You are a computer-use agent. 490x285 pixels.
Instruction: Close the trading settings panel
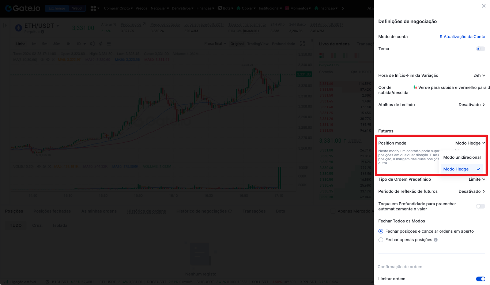484,6
